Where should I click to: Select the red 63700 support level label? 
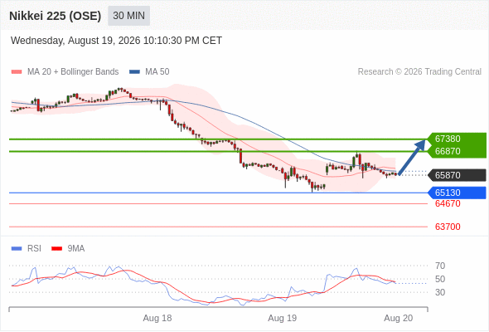pyautogui.click(x=448, y=227)
